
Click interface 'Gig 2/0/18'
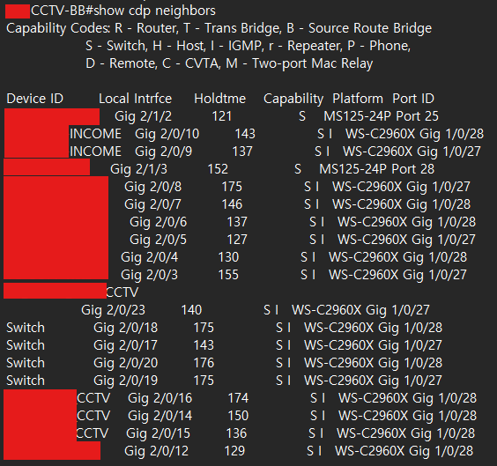(125, 329)
